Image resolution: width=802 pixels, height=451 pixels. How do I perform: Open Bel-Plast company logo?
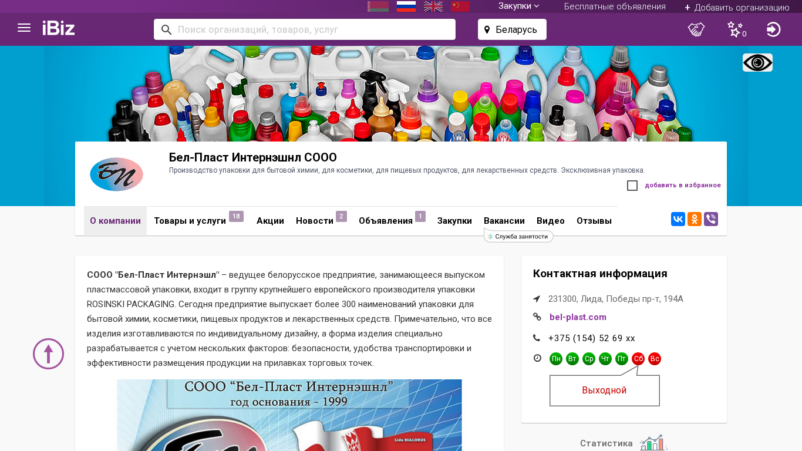116,174
